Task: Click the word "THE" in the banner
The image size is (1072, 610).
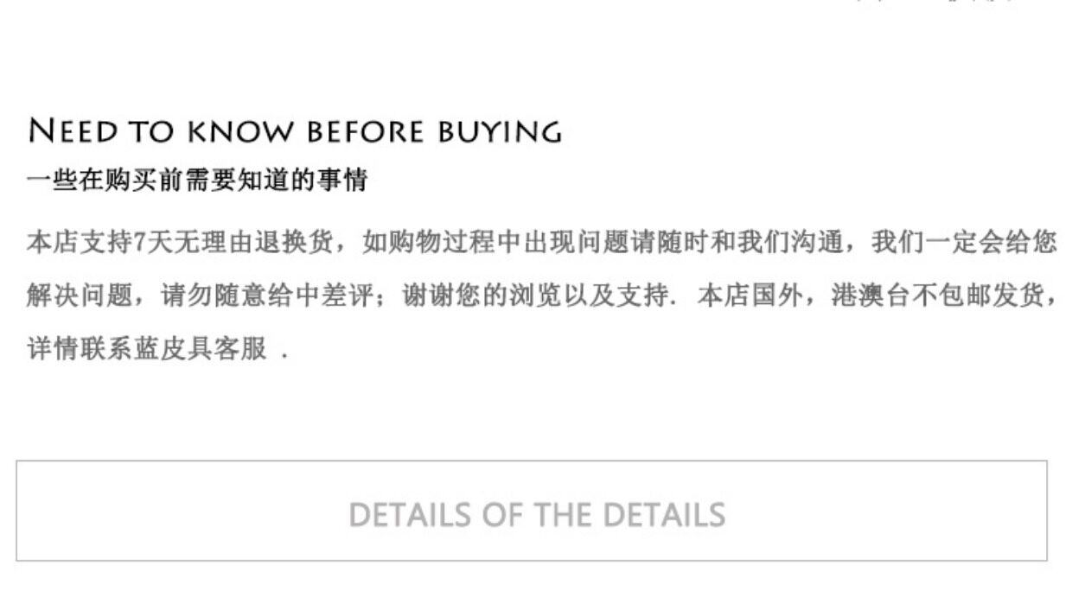Action: (x=563, y=514)
